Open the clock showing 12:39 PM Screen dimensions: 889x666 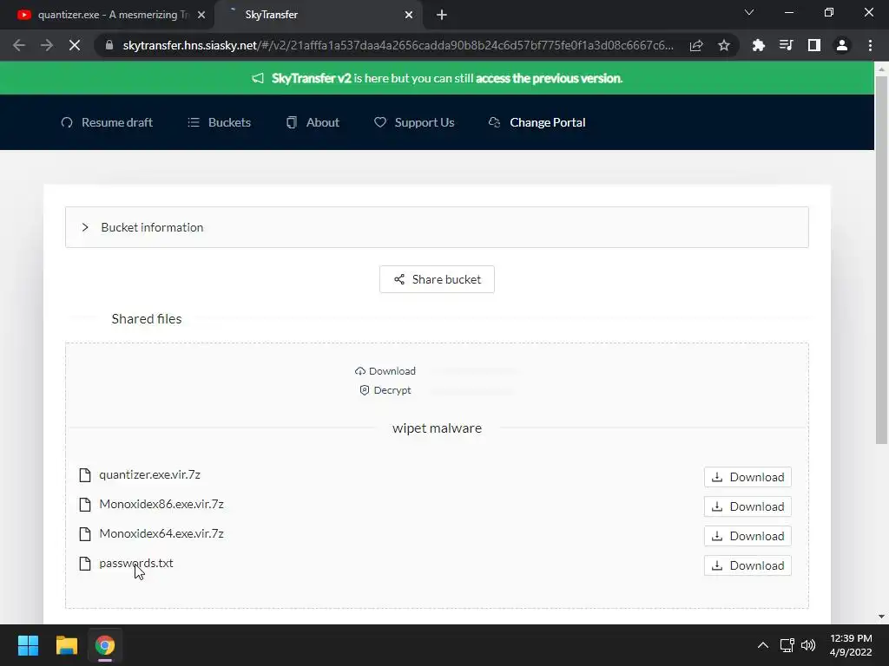(851, 645)
